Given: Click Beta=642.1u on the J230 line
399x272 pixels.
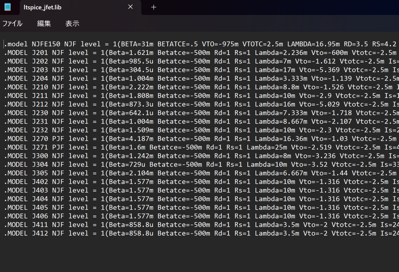Looking at the screenshot, I should coord(131,113).
